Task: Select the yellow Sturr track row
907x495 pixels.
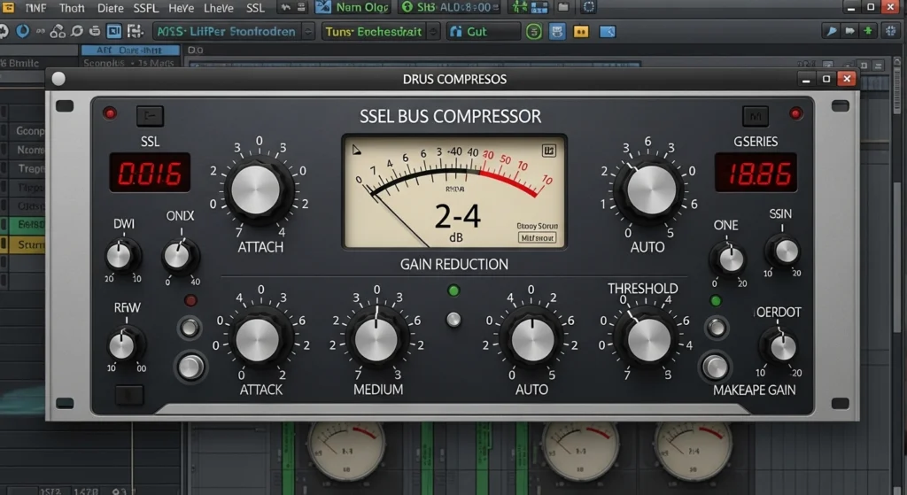Action: click(x=23, y=244)
